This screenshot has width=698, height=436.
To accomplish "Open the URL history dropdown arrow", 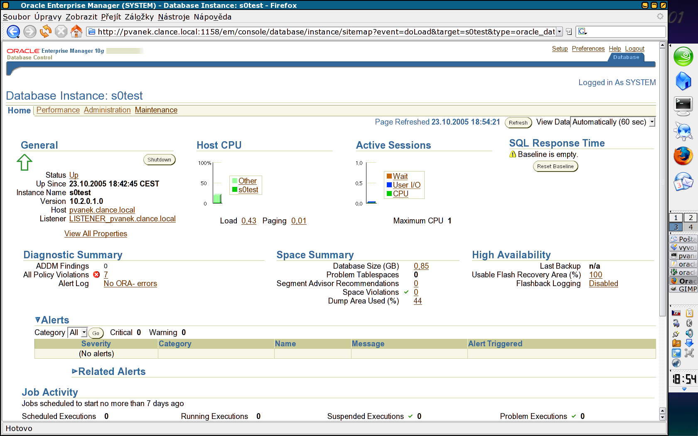I will pyautogui.click(x=559, y=32).
